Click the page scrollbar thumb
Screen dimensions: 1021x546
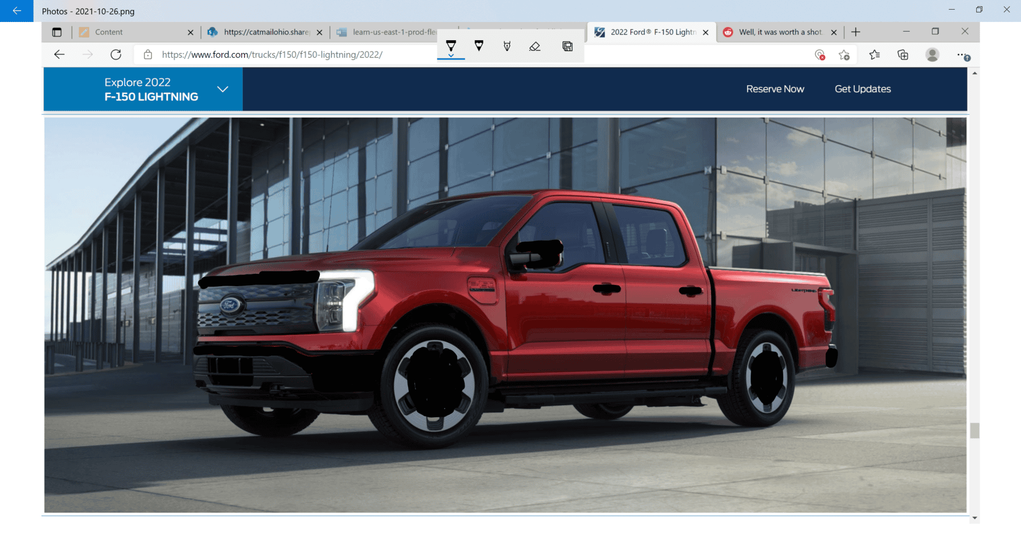pos(975,431)
